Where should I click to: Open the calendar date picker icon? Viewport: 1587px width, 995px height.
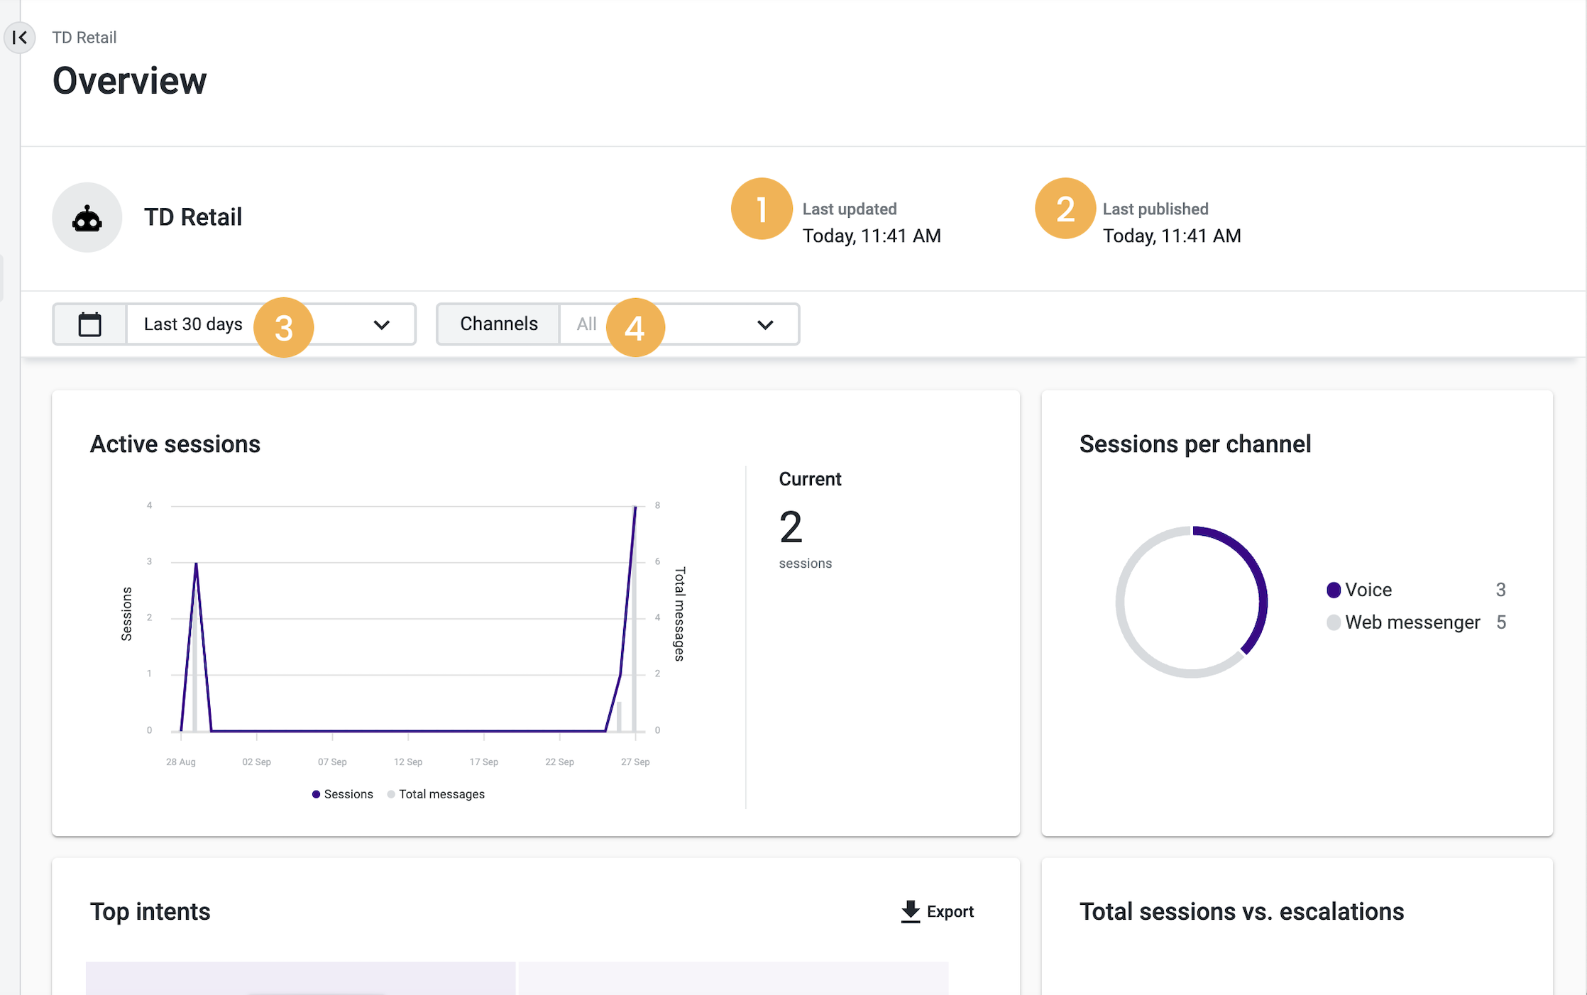pos(89,324)
